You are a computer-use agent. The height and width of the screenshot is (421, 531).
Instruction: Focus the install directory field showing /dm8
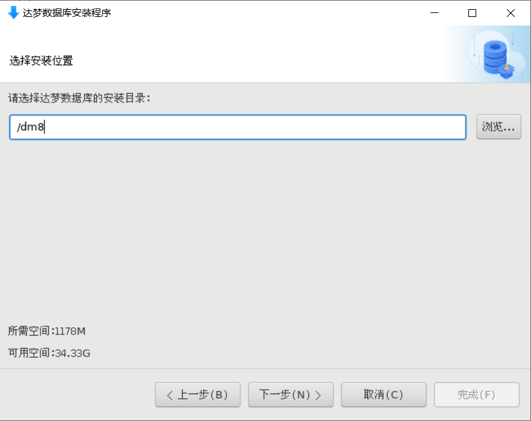click(x=237, y=127)
